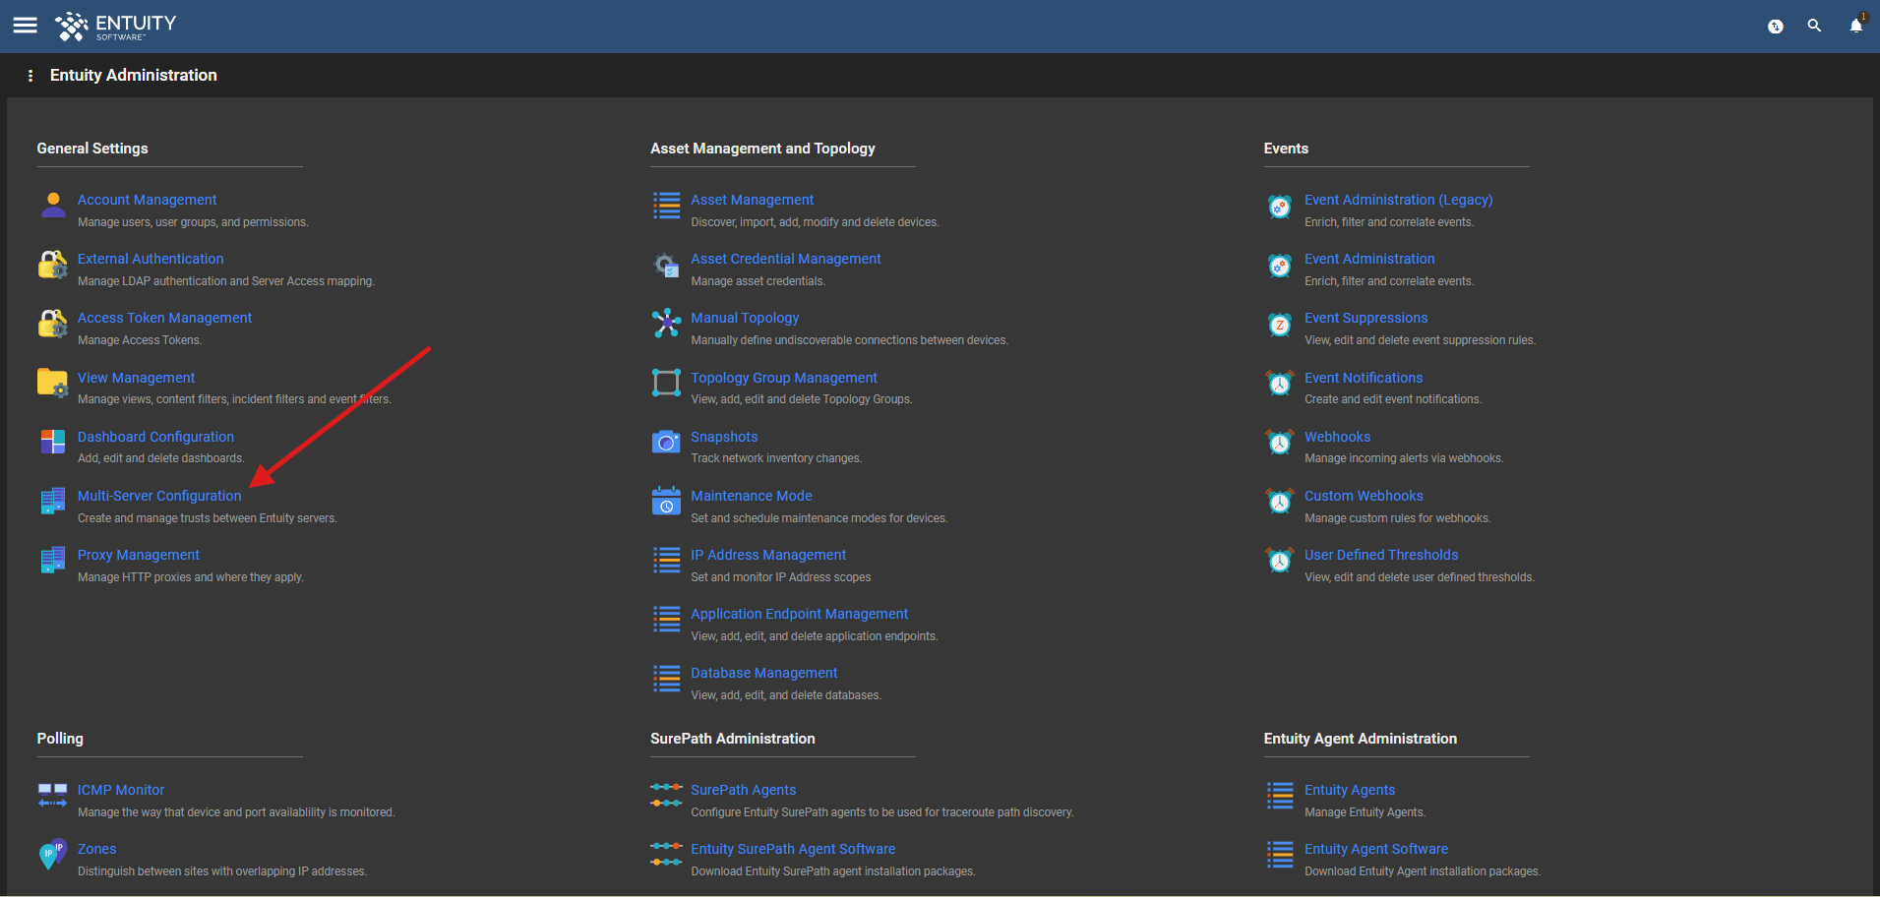1880x897 pixels.
Task: Click the Asset Management list icon
Action: [x=667, y=206]
